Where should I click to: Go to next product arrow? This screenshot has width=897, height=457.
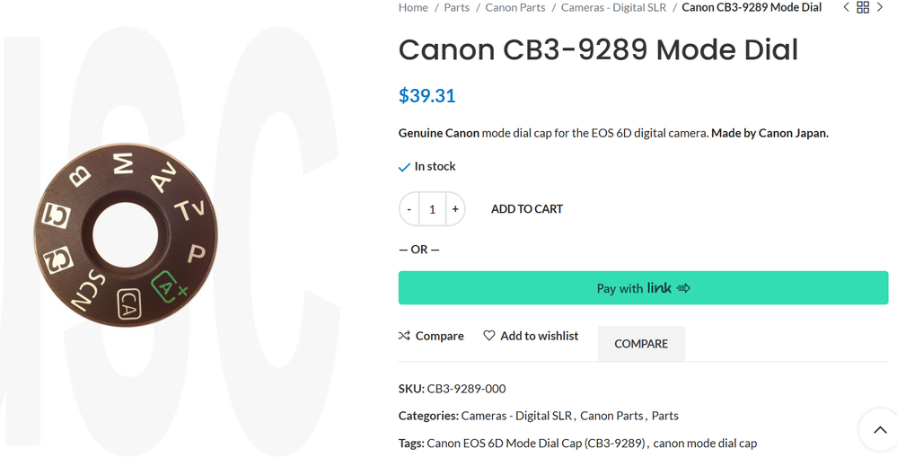[880, 7]
